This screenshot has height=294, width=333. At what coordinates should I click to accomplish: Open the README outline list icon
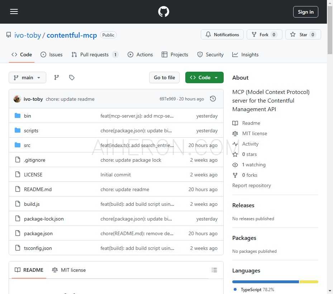[214, 270]
